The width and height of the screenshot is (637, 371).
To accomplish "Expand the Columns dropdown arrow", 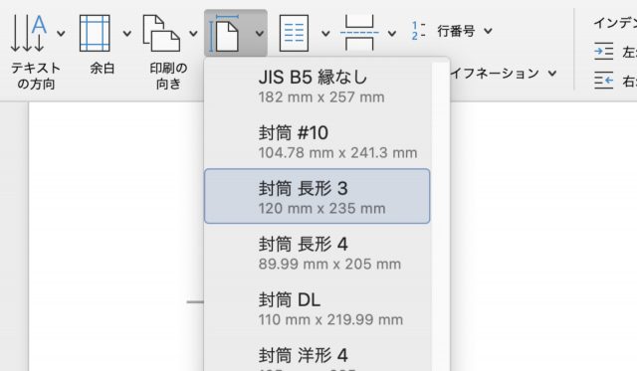I will point(325,33).
